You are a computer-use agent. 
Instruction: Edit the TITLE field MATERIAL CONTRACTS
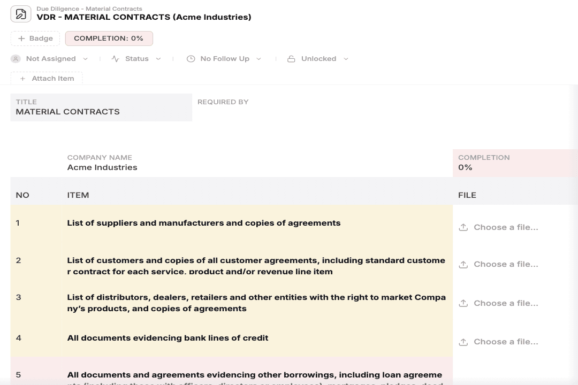point(101,107)
